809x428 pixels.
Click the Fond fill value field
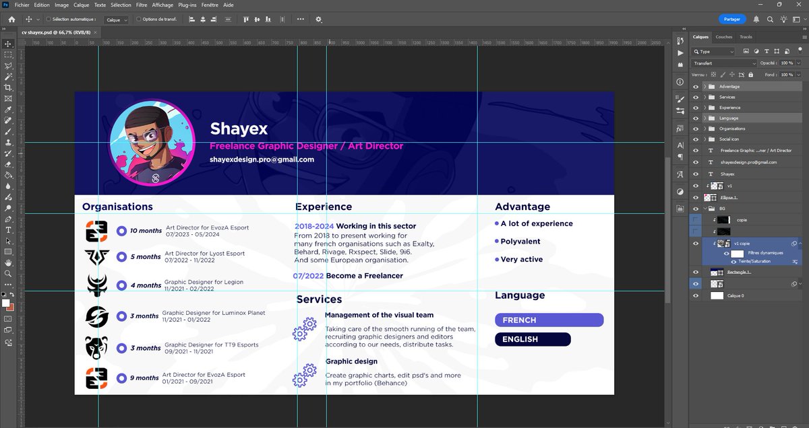pyautogui.click(x=787, y=75)
